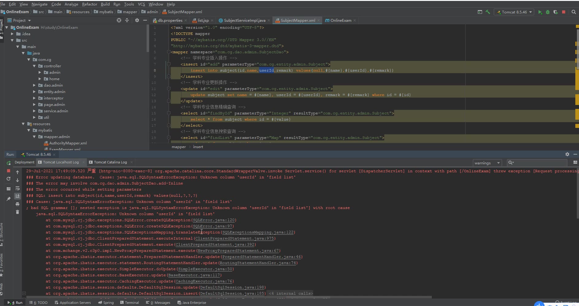Print the console log using the printer icon
This screenshot has height=306, width=579.
click(x=17, y=204)
